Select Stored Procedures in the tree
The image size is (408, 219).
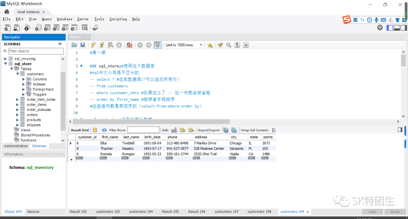[x=36, y=135]
